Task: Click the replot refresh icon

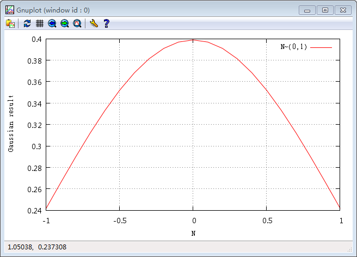Action: pos(27,23)
